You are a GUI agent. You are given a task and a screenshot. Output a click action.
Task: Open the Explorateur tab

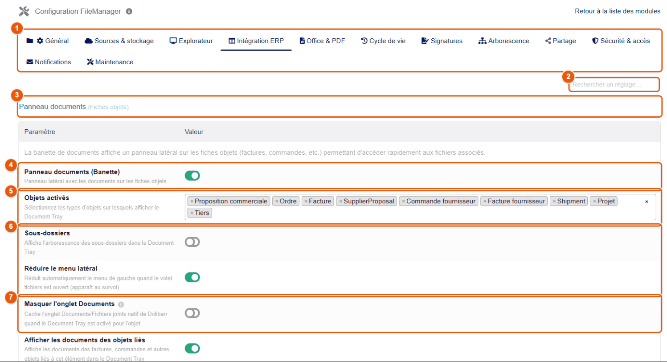click(191, 41)
